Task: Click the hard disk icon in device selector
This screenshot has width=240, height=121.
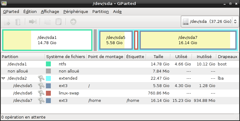Action: [x=185, y=22]
